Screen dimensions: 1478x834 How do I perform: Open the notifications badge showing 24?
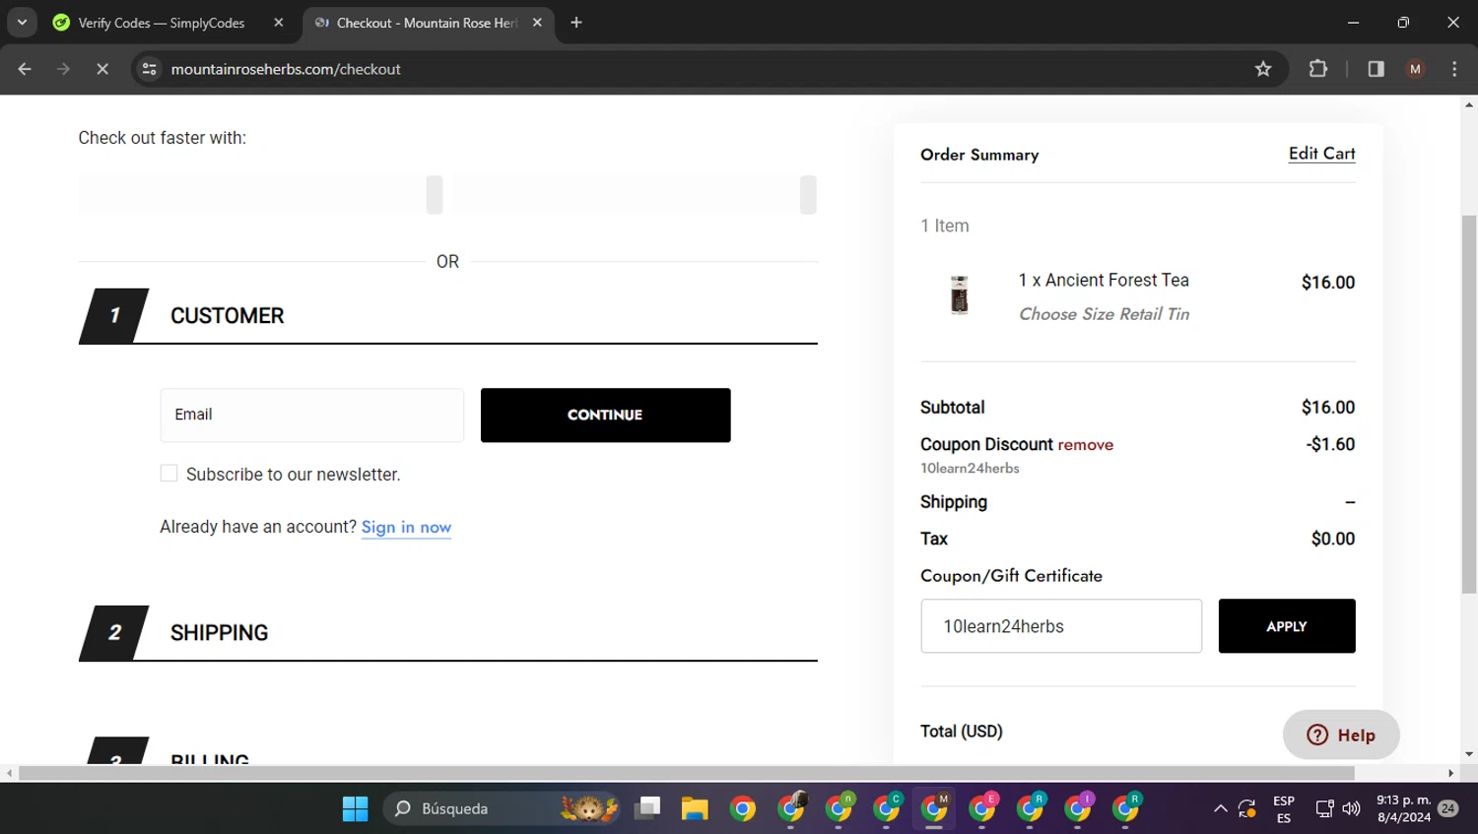point(1447,808)
